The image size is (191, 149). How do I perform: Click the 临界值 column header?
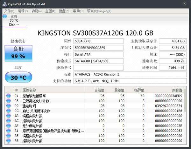[136, 90]
